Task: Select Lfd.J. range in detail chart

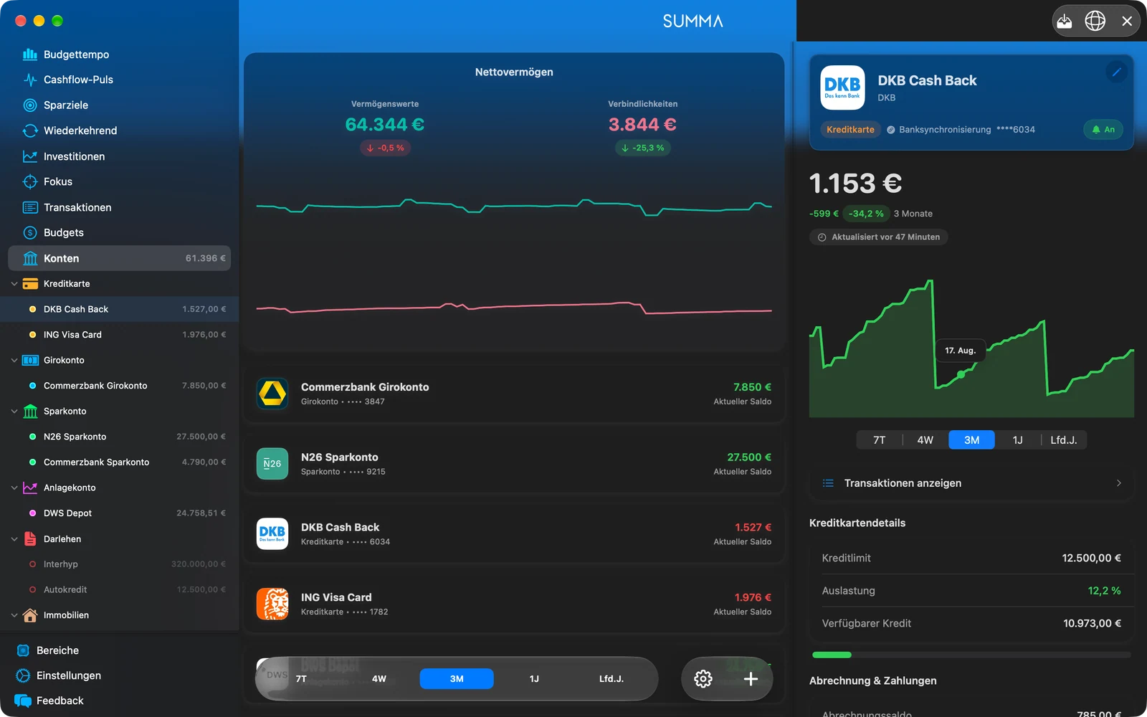Action: (1064, 440)
